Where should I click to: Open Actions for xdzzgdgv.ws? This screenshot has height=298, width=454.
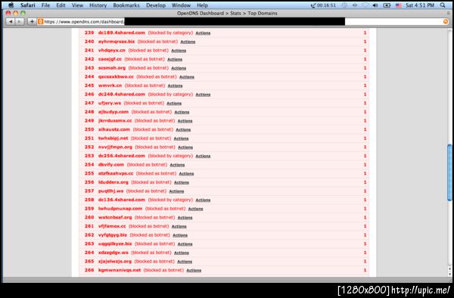point(182,253)
